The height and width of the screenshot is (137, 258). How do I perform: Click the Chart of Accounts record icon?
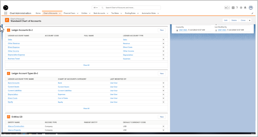coord(7,20)
